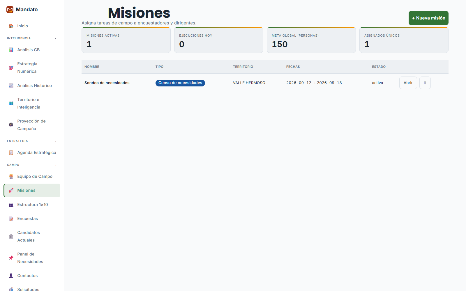The width and height of the screenshot is (466, 291).
Task: Click the Agenda Estratégica clipboard icon
Action: pos(11,152)
